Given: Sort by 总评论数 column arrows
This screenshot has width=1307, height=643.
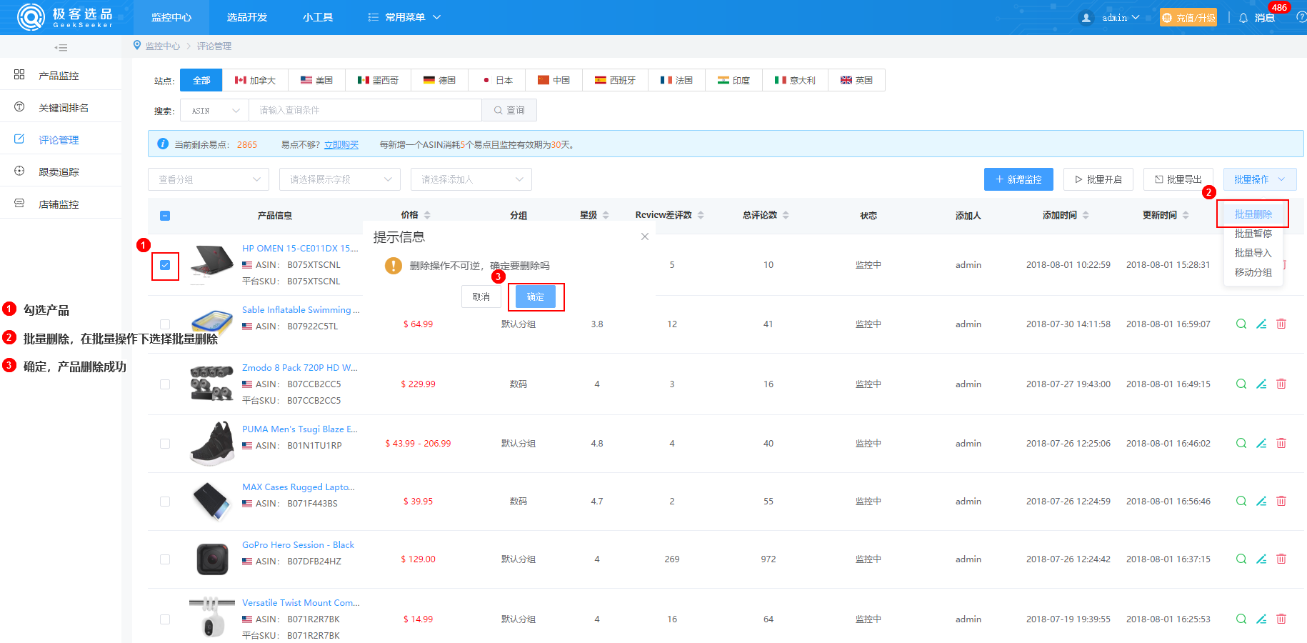Looking at the screenshot, I should tap(786, 215).
